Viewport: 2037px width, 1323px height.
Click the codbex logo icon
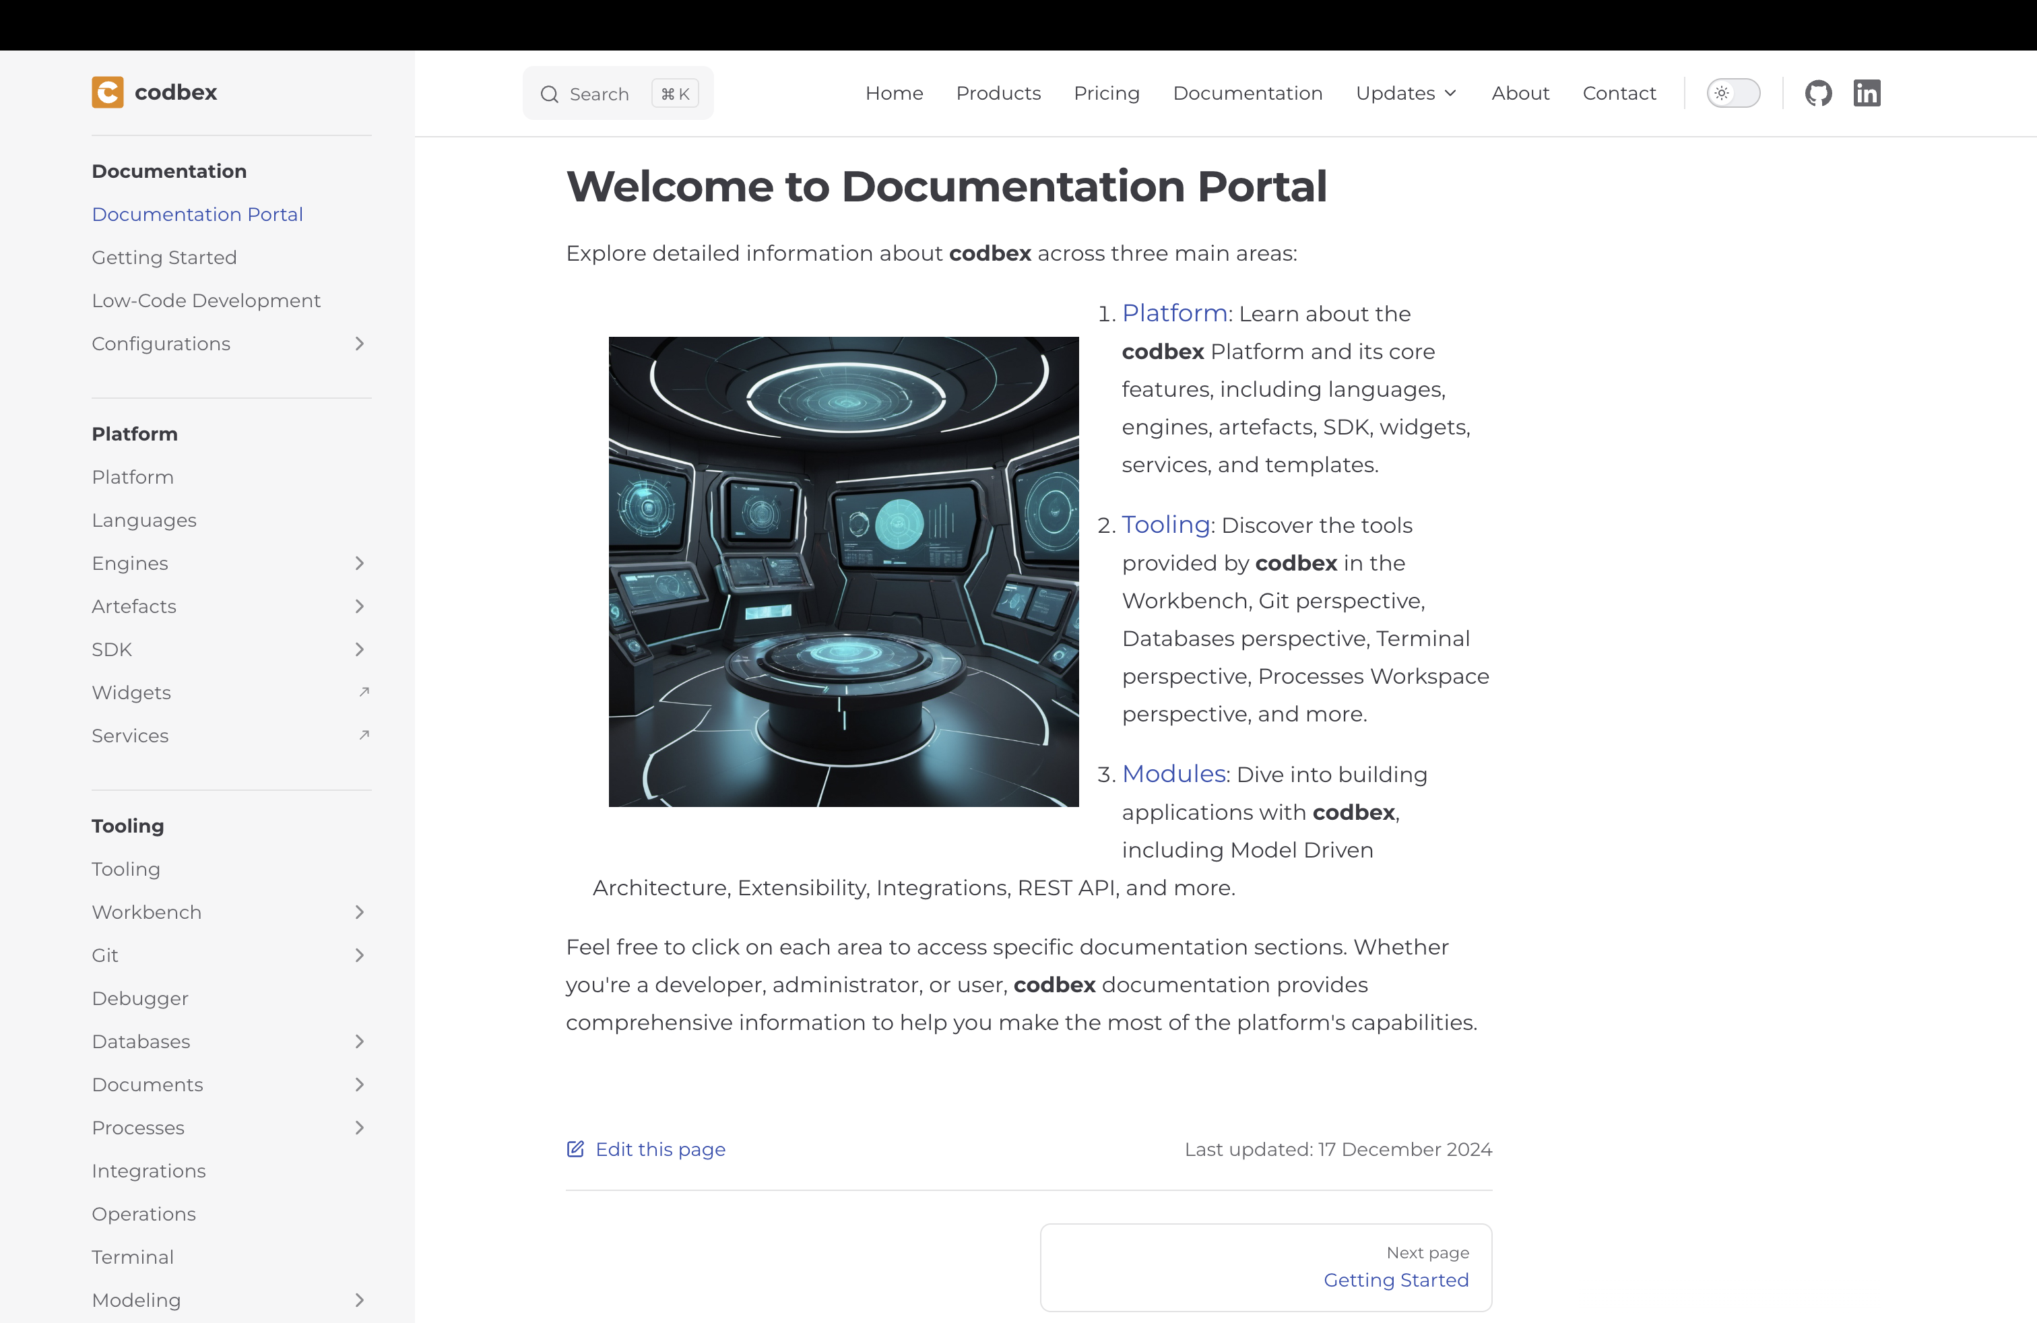[107, 92]
